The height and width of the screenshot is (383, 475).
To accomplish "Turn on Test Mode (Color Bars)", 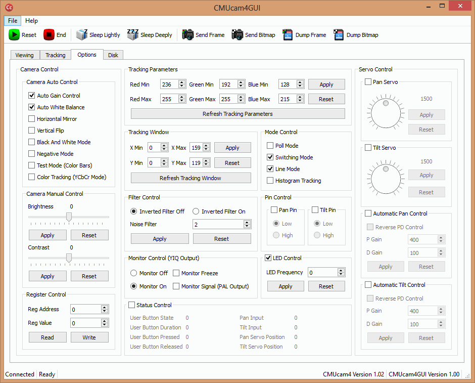I will point(31,165).
